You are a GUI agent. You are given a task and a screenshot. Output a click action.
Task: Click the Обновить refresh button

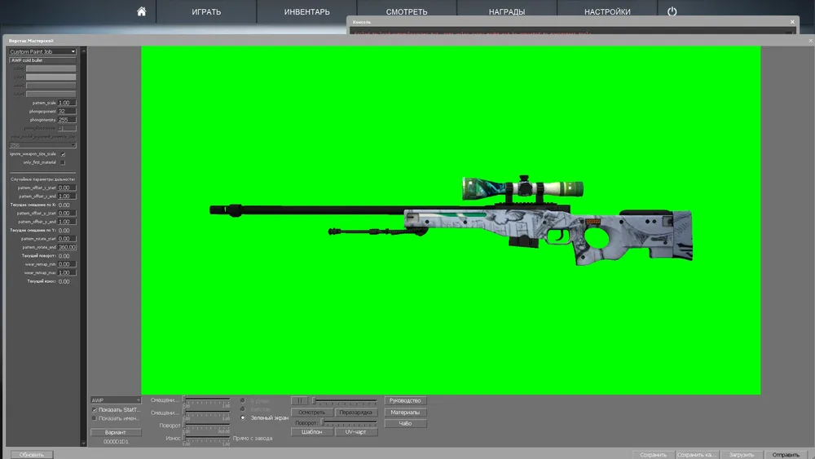[x=33, y=454]
